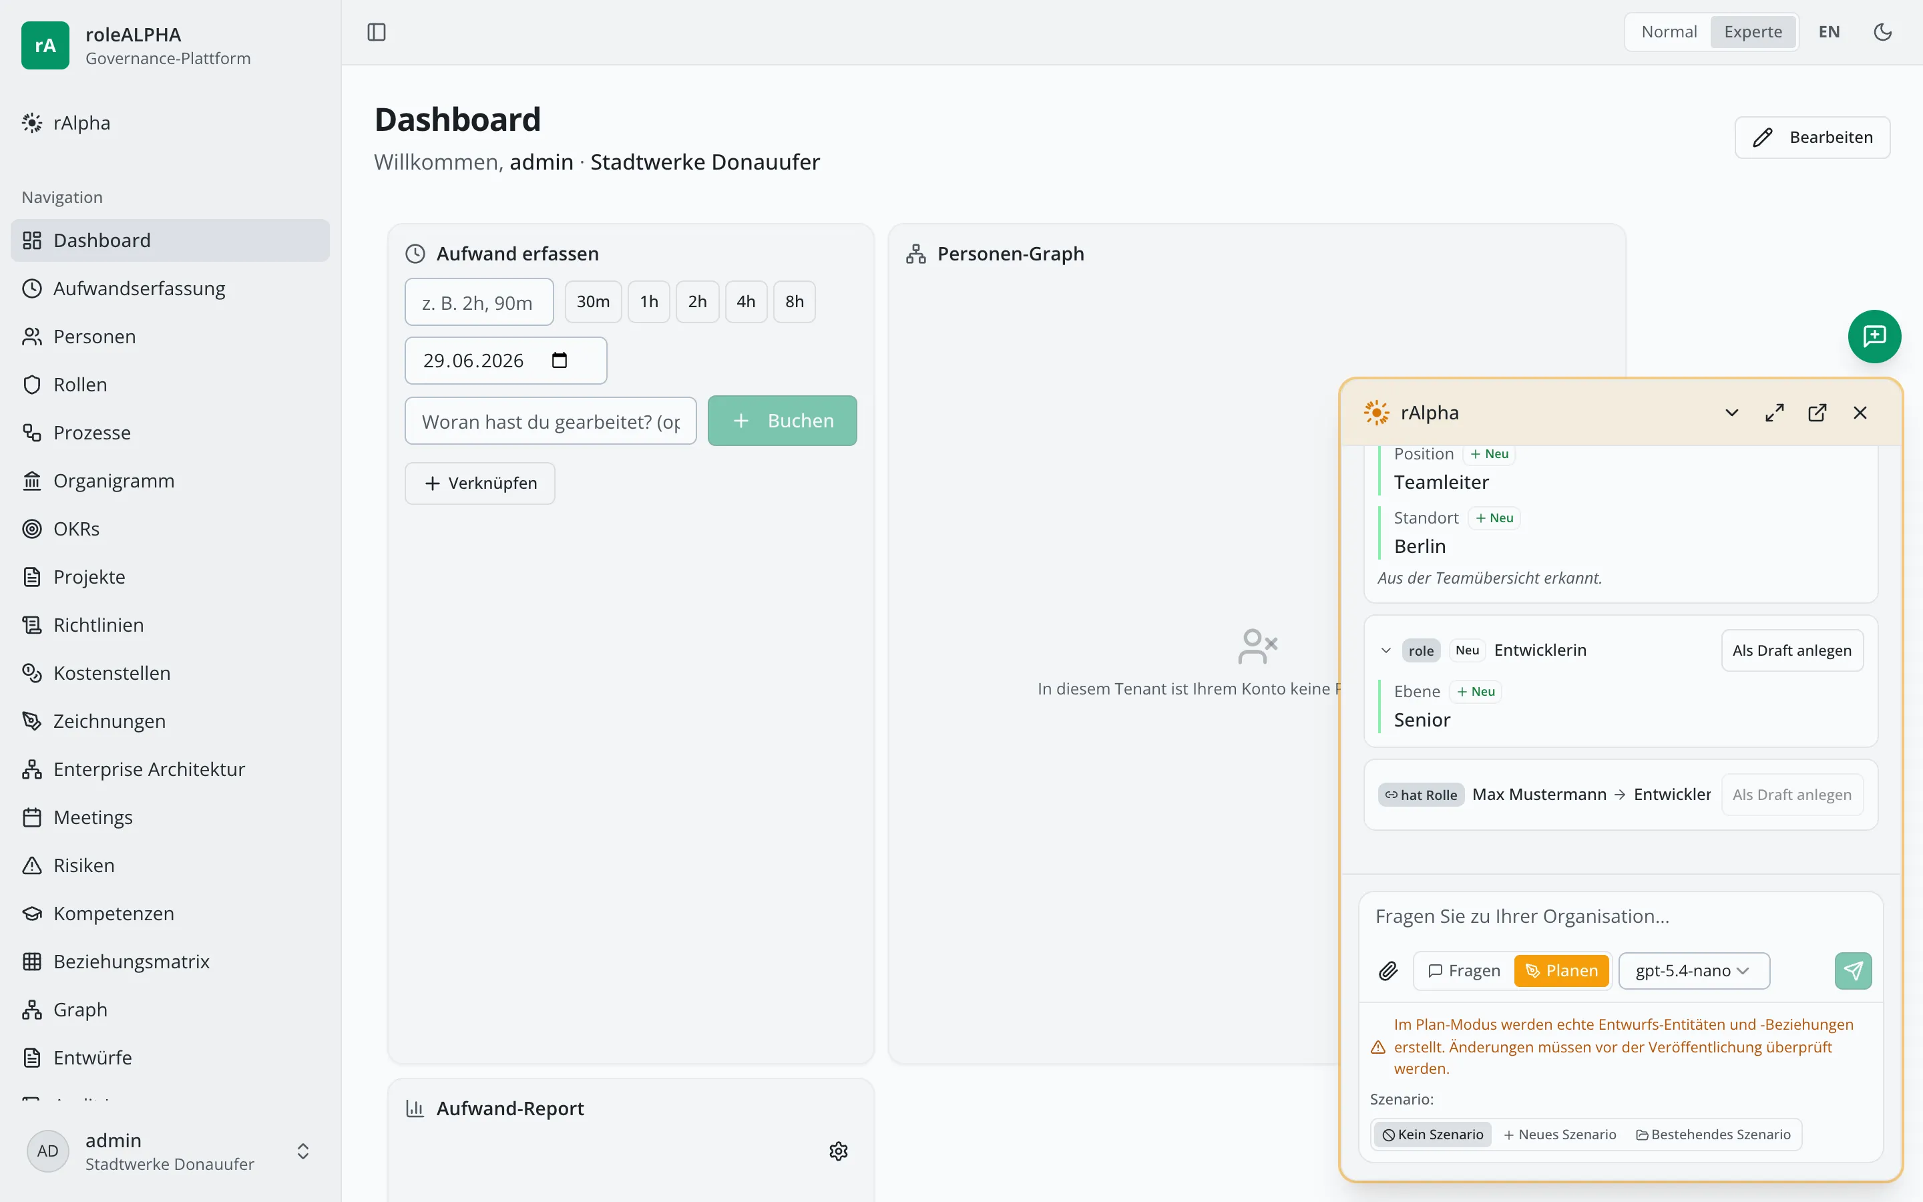1923x1202 pixels.
Task: Select Kein Szenario option
Action: (x=1433, y=1135)
